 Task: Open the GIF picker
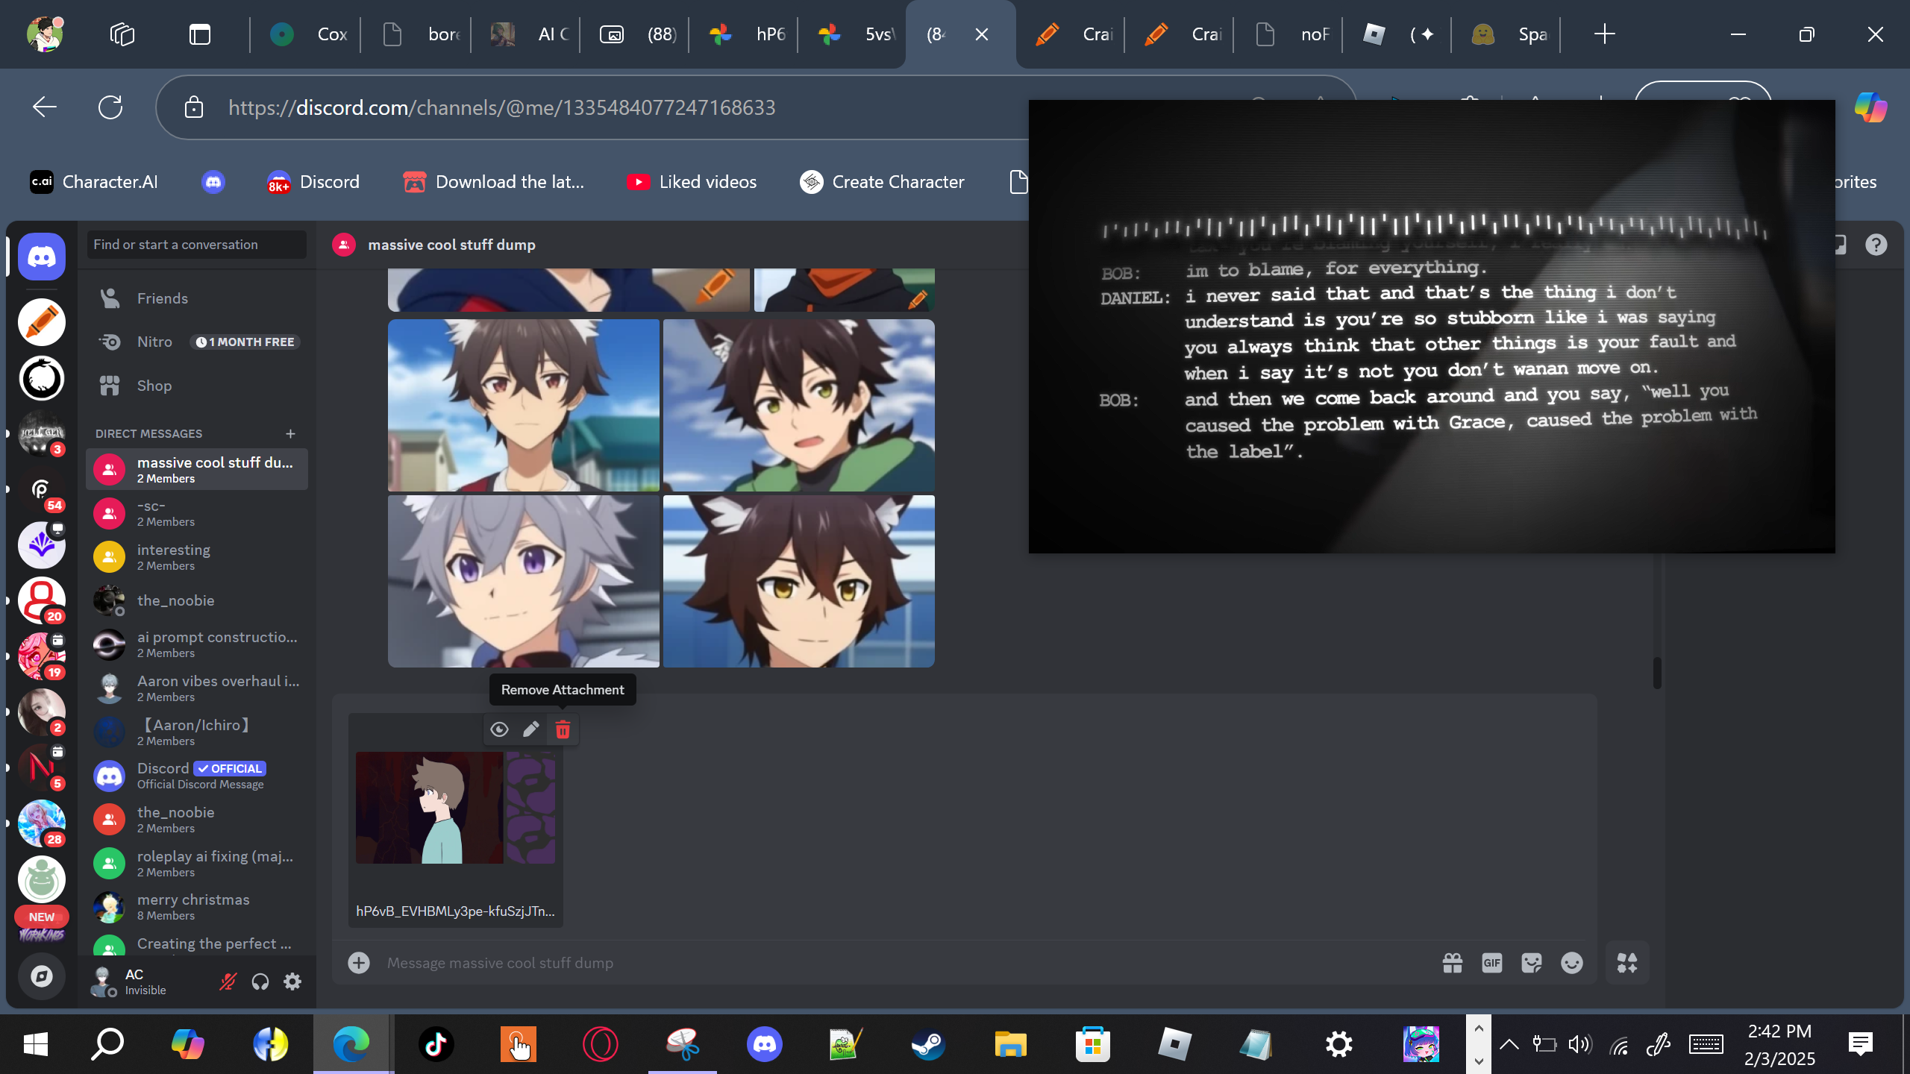pyautogui.click(x=1491, y=963)
